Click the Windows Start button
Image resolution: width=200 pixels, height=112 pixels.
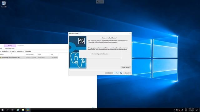point(2,110)
